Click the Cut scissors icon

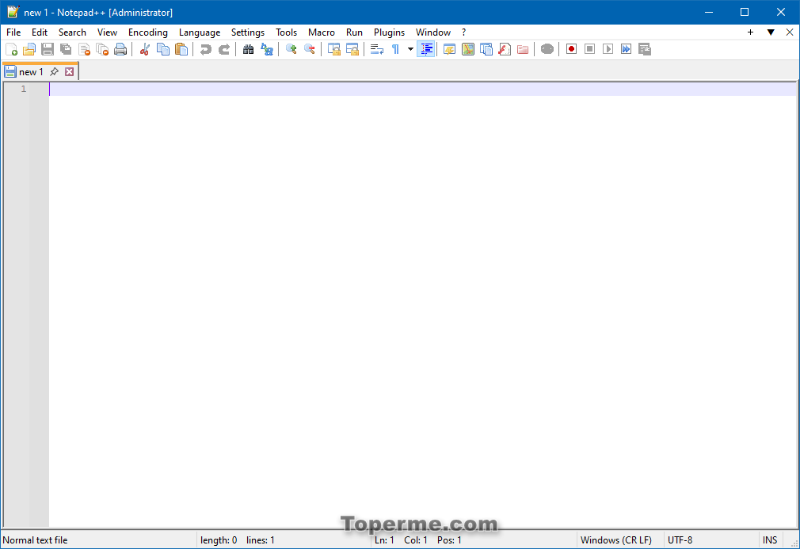[145, 49]
